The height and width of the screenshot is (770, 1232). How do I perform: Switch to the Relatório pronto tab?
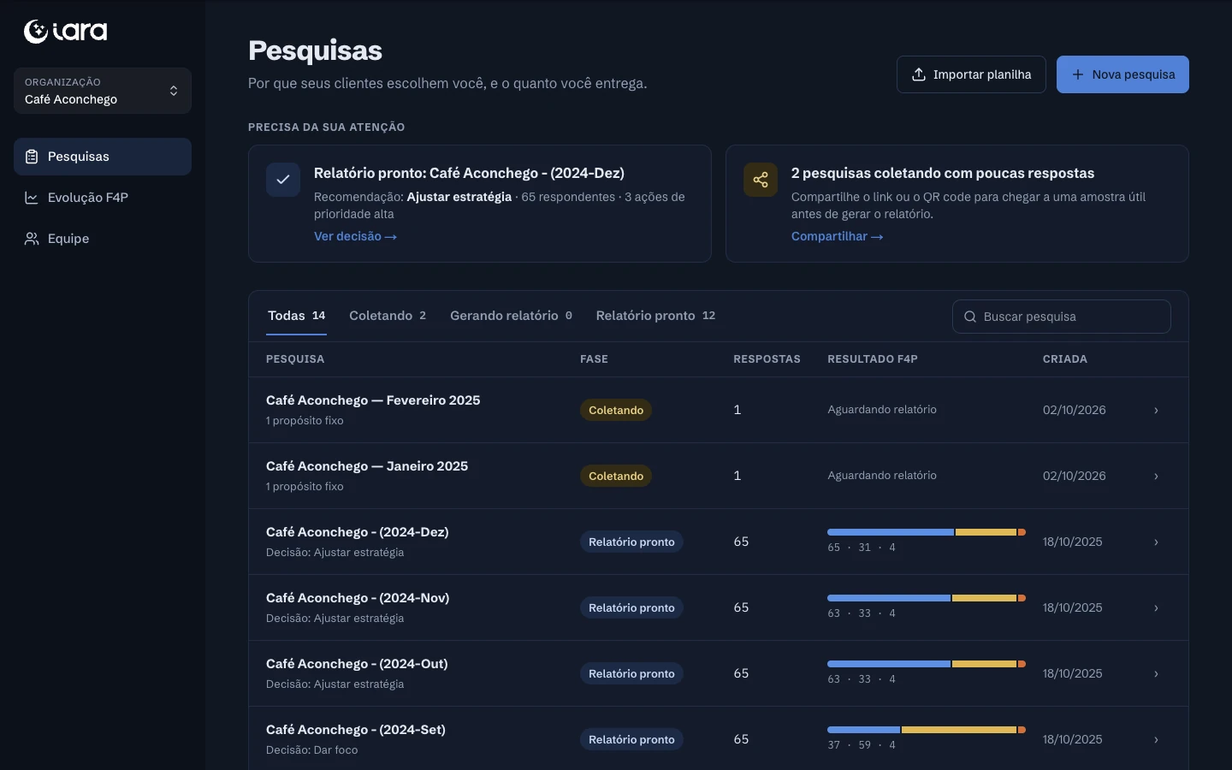click(x=655, y=316)
